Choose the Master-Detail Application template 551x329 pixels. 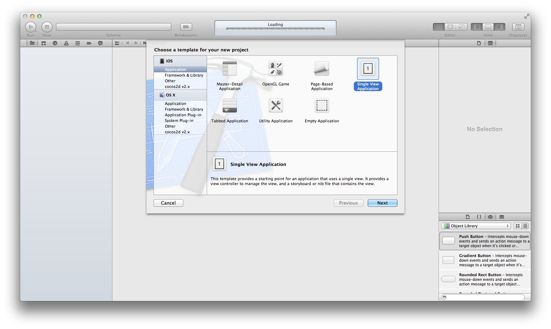tap(230, 75)
